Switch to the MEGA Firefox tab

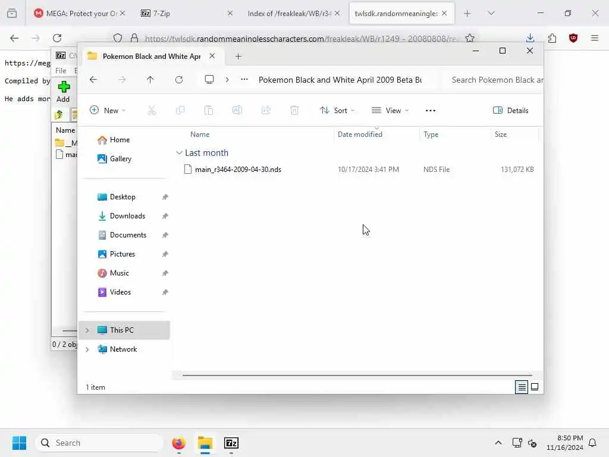[80, 13]
